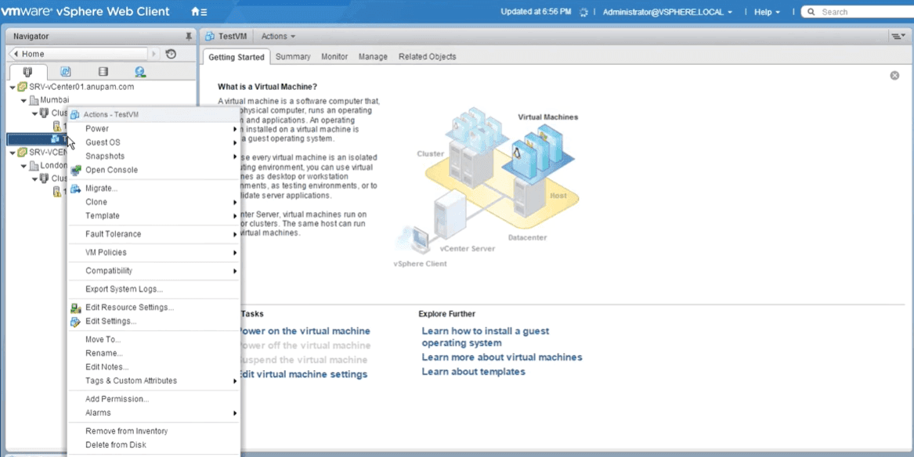This screenshot has width=914, height=457.
Task: Open Learn how to install a guest OS link
Action: tap(485, 337)
